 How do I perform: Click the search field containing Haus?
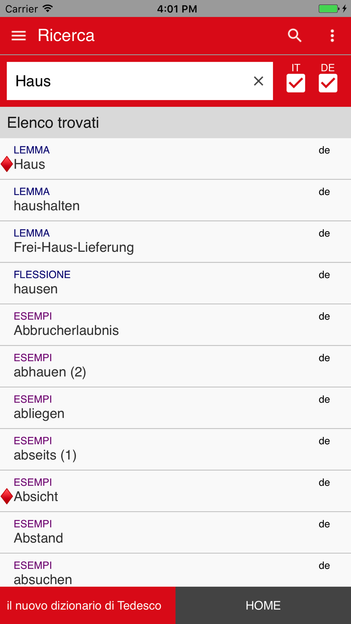click(x=130, y=81)
